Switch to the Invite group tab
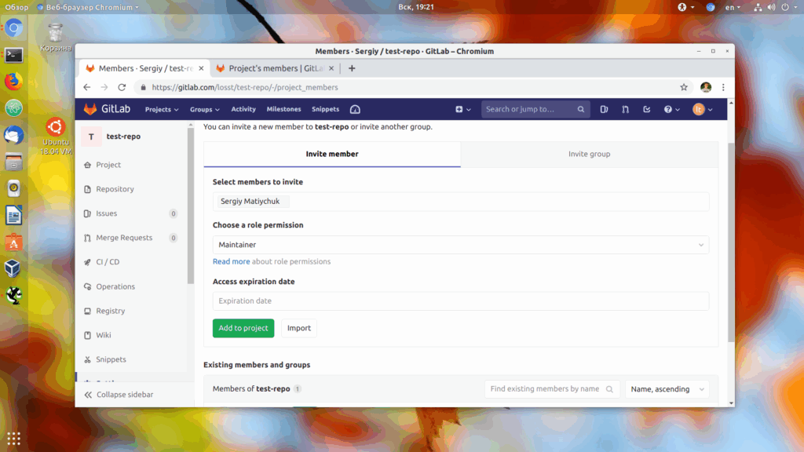Image resolution: width=804 pixels, height=452 pixels. click(x=589, y=154)
